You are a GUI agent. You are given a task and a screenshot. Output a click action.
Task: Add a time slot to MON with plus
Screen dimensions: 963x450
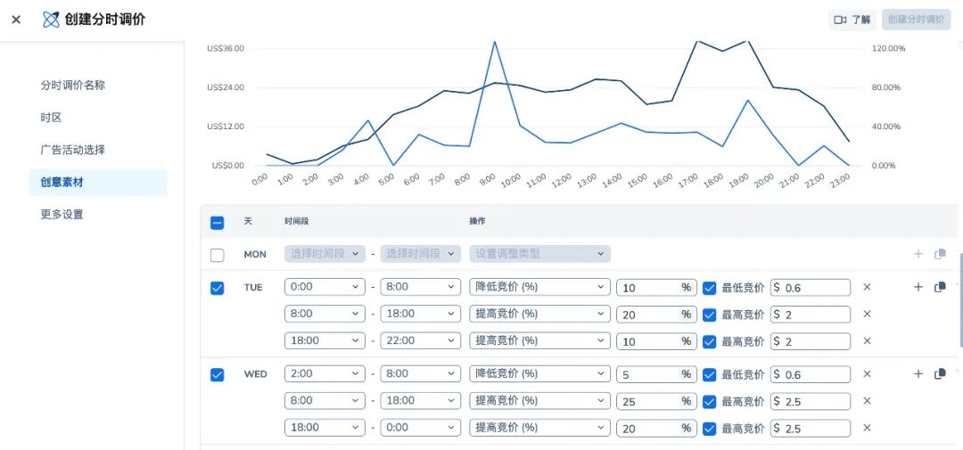coord(918,254)
